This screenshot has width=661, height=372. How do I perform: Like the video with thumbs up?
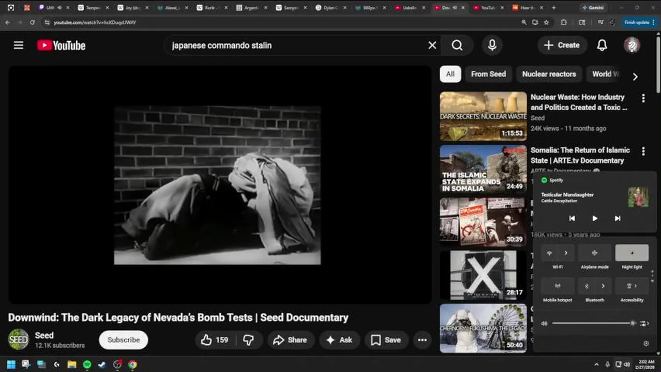tap(215, 340)
